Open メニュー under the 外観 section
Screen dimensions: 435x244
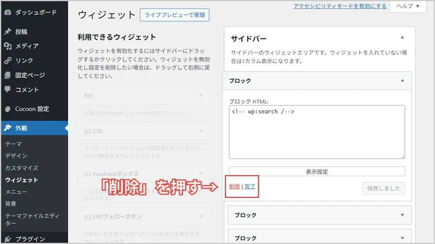pyautogui.click(x=19, y=192)
